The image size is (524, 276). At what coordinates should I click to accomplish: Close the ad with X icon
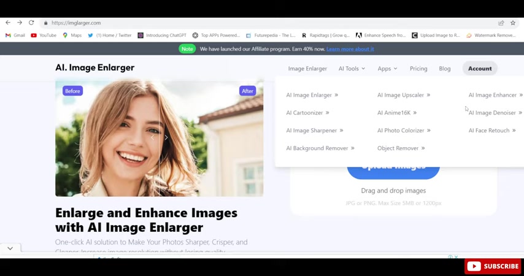tap(456, 256)
